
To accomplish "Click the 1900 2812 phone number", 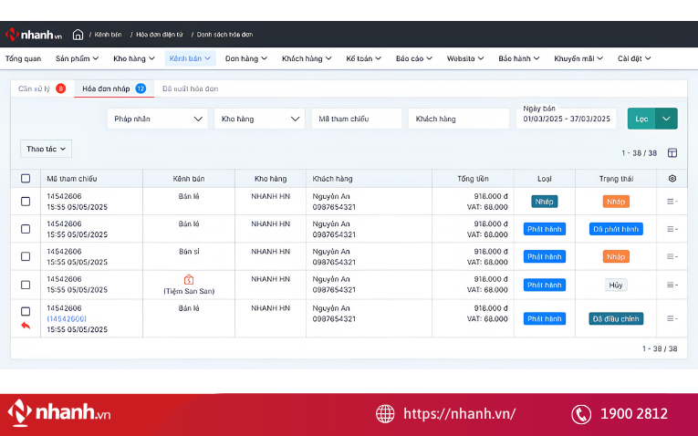I will point(634,414).
